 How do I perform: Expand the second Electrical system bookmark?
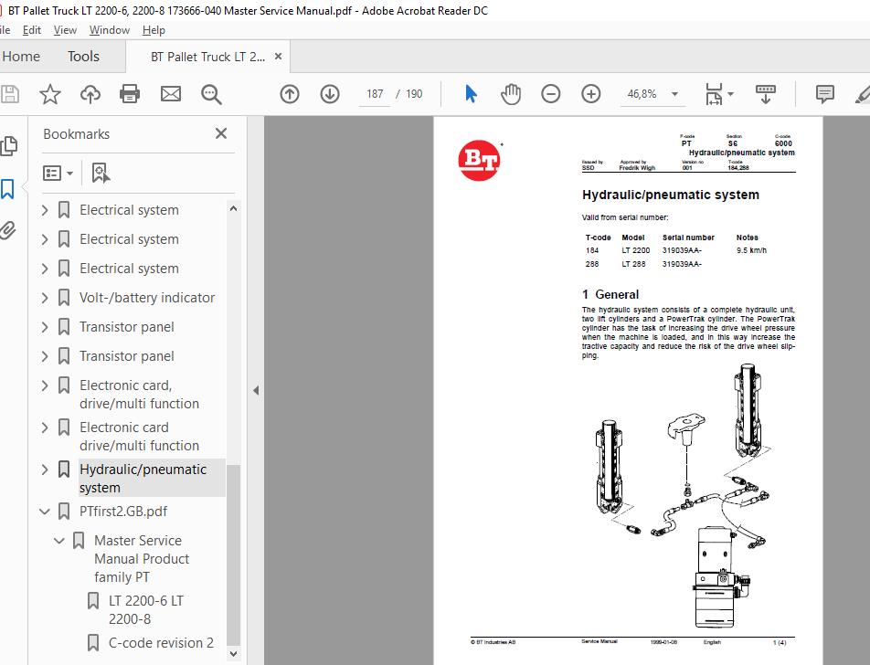coord(45,239)
